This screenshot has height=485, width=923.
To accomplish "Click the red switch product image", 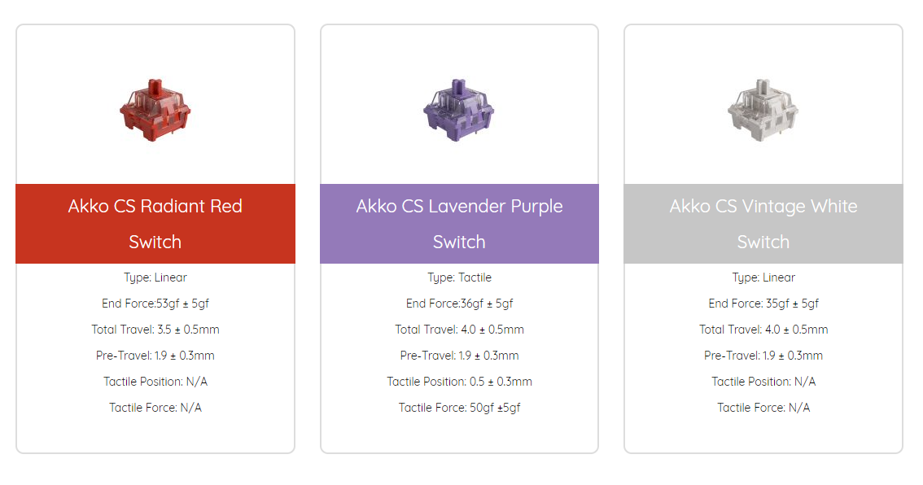I will pos(155,110).
